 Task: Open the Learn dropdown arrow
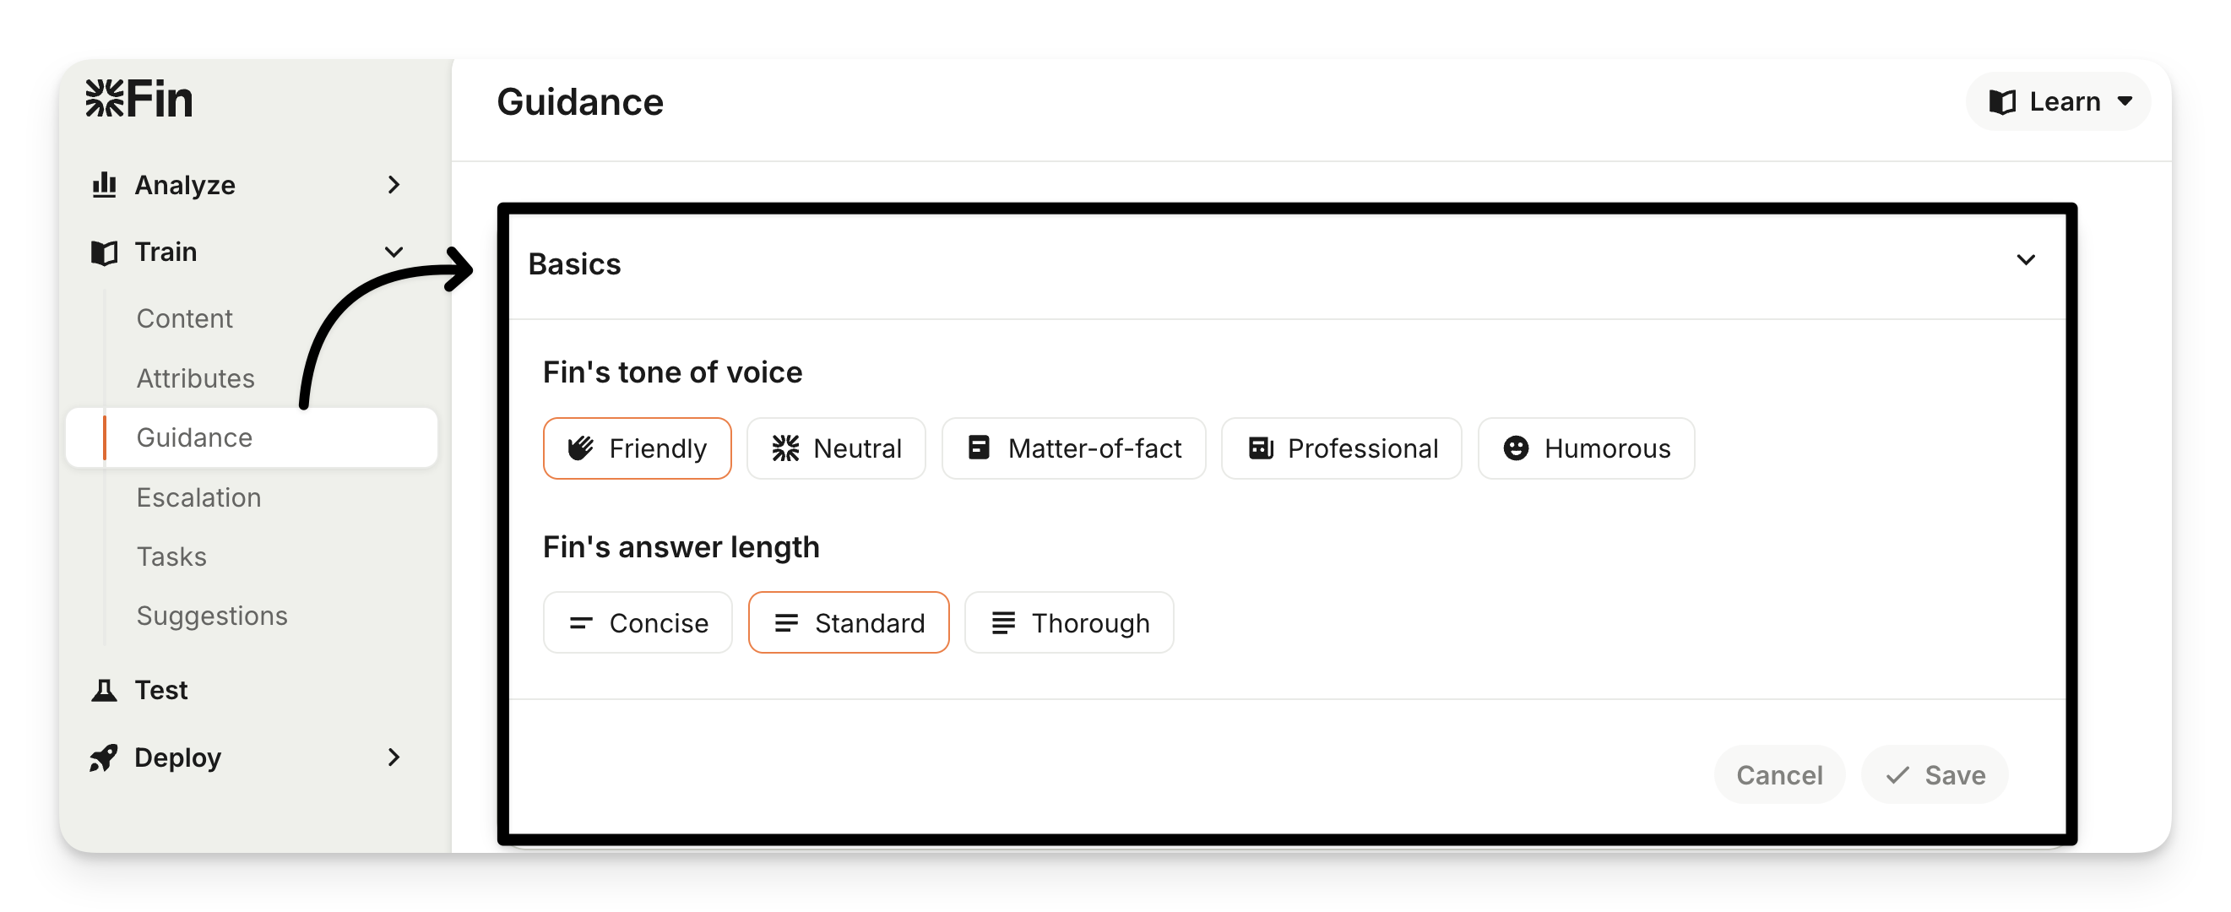[x=2125, y=102]
